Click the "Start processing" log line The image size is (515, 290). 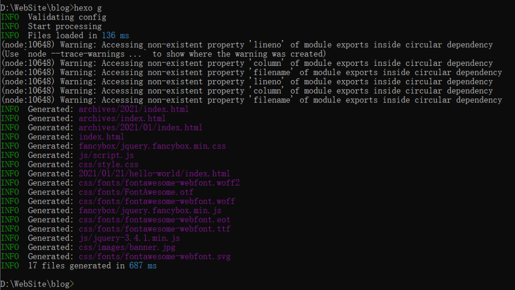64,26
